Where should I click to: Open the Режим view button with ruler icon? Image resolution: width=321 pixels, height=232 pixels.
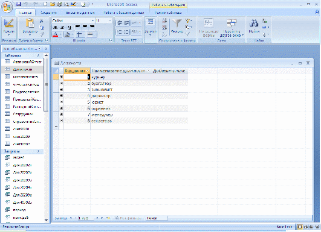click(9, 27)
